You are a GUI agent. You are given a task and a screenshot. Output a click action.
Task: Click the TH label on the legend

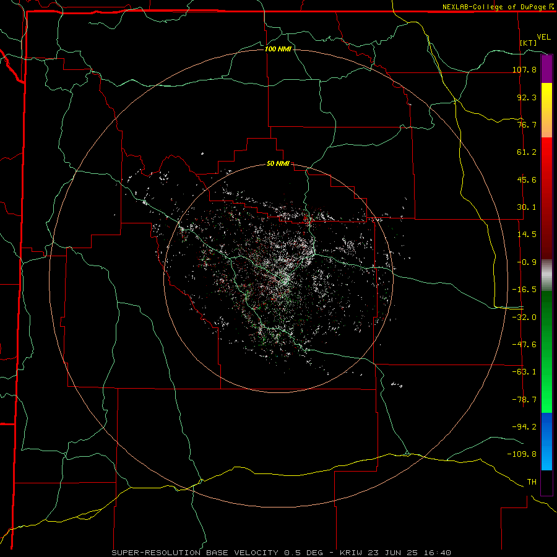click(x=532, y=482)
